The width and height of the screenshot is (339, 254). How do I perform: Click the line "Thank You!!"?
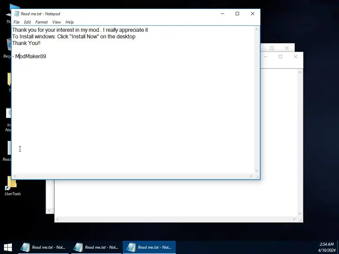(x=26, y=43)
